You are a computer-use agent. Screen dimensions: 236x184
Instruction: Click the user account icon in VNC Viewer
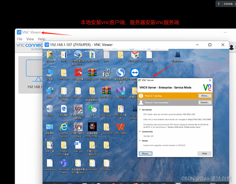(232, 47)
